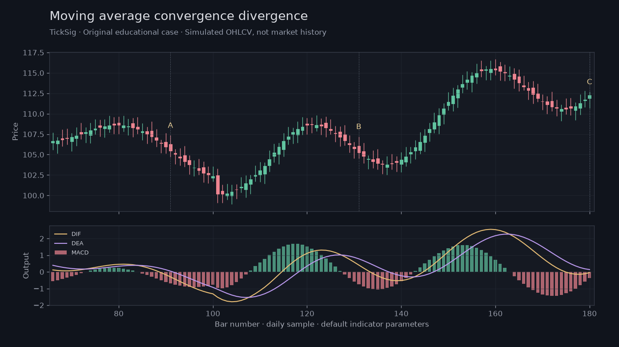
Task: Select marker label C on the price chart
Action: [589, 82]
